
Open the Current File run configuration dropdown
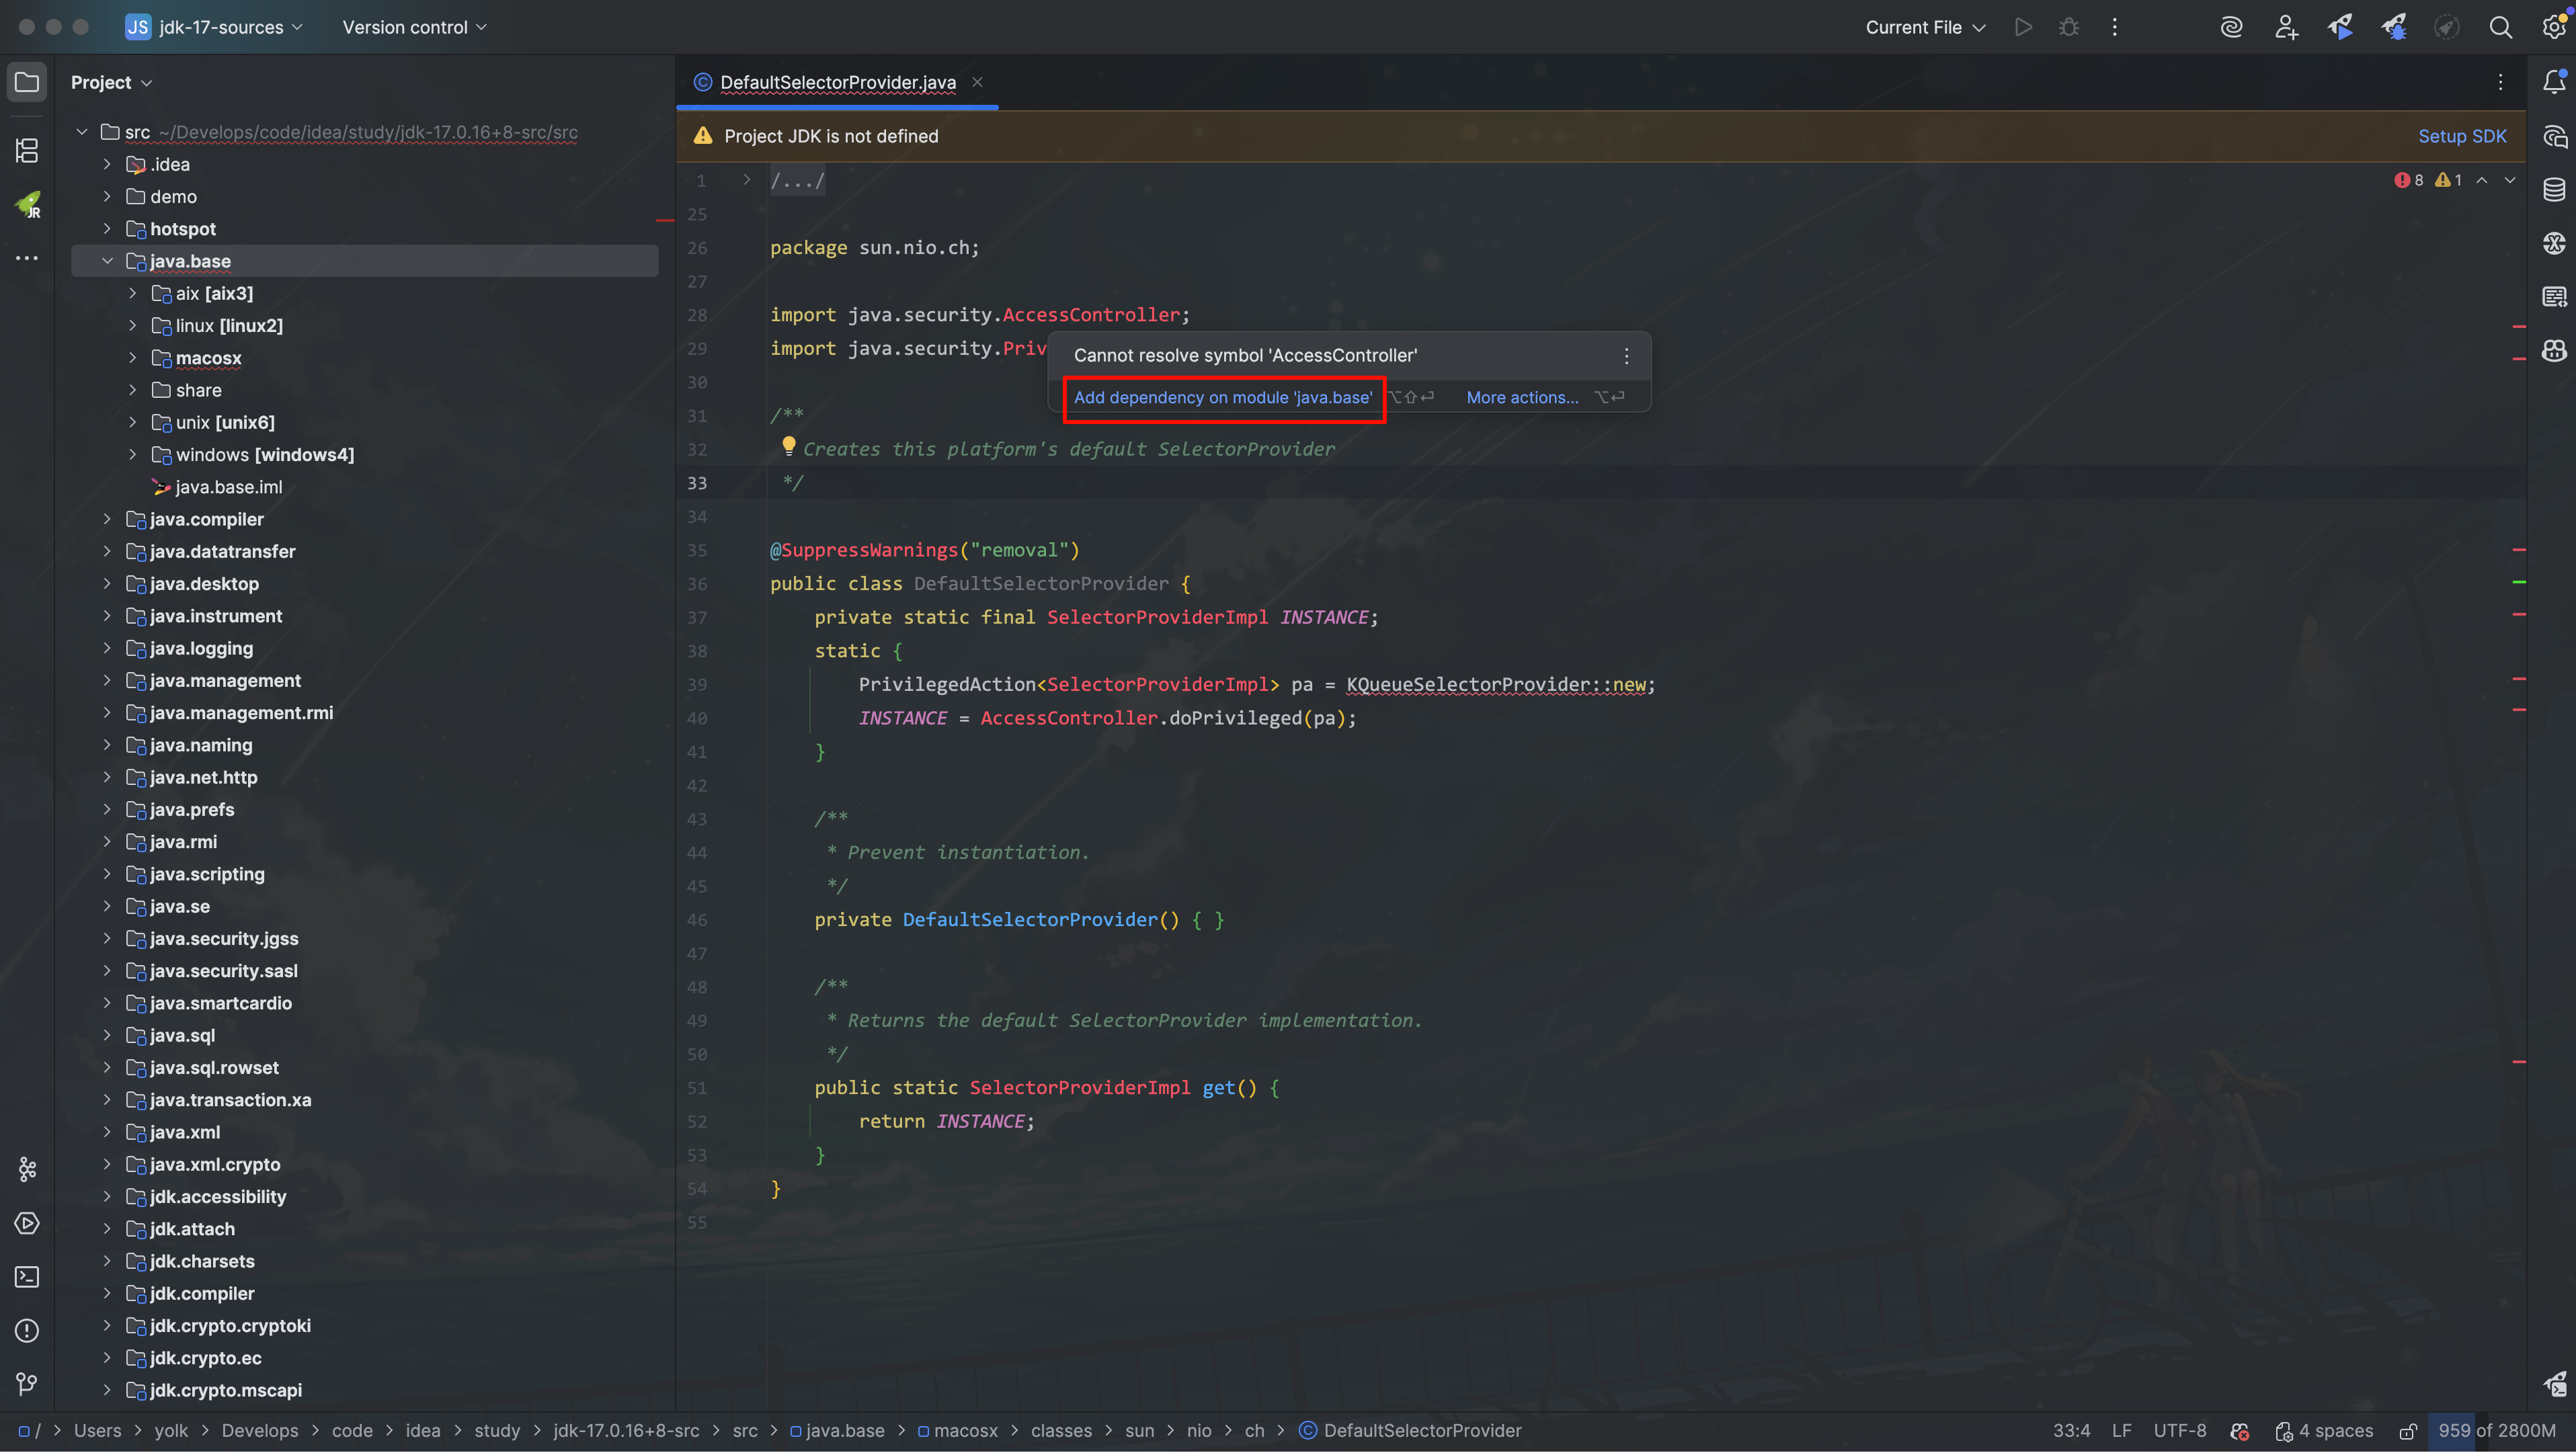[x=1924, y=27]
